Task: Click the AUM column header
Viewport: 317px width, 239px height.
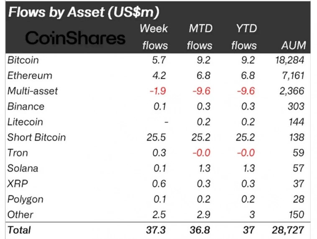Action: tap(293, 45)
